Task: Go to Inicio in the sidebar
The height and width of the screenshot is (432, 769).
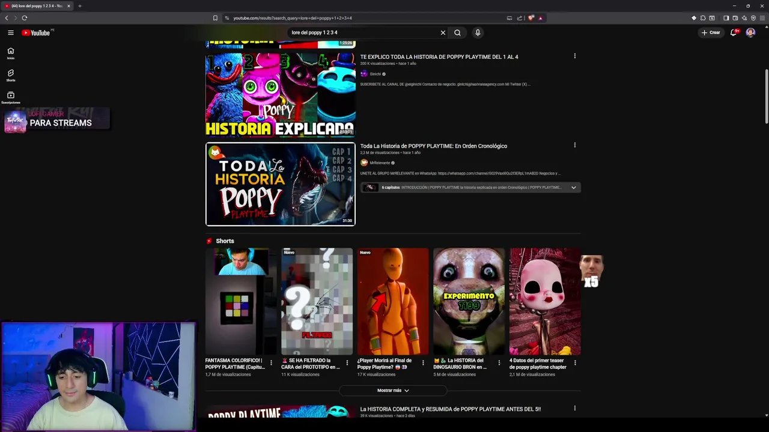Action: (11, 53)
